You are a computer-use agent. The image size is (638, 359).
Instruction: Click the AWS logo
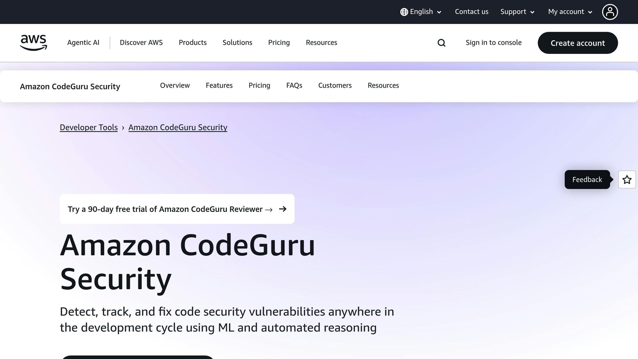pos(34,43)
